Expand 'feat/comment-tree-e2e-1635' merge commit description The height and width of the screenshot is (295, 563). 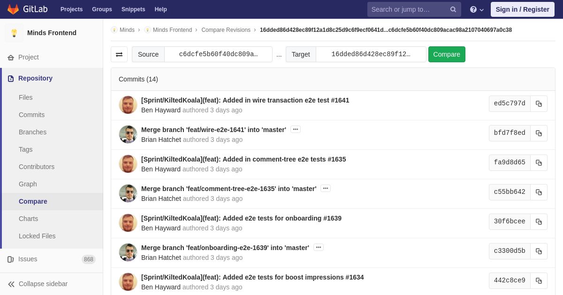326,188
